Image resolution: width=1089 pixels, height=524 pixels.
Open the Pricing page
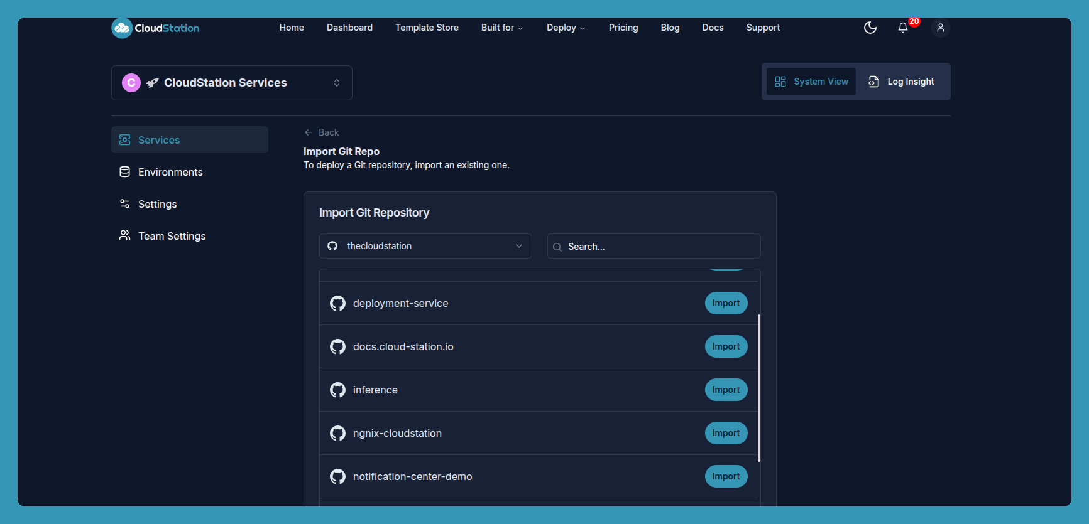(623, 28)
